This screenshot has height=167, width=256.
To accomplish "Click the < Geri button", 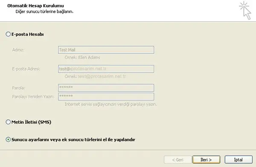I will (x=177, y=159).
